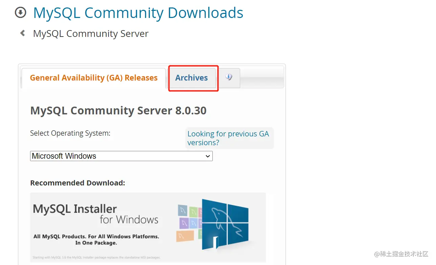Open the info icon tab
The width and height of the screenshot is (436, 265).
coord(229,78)
